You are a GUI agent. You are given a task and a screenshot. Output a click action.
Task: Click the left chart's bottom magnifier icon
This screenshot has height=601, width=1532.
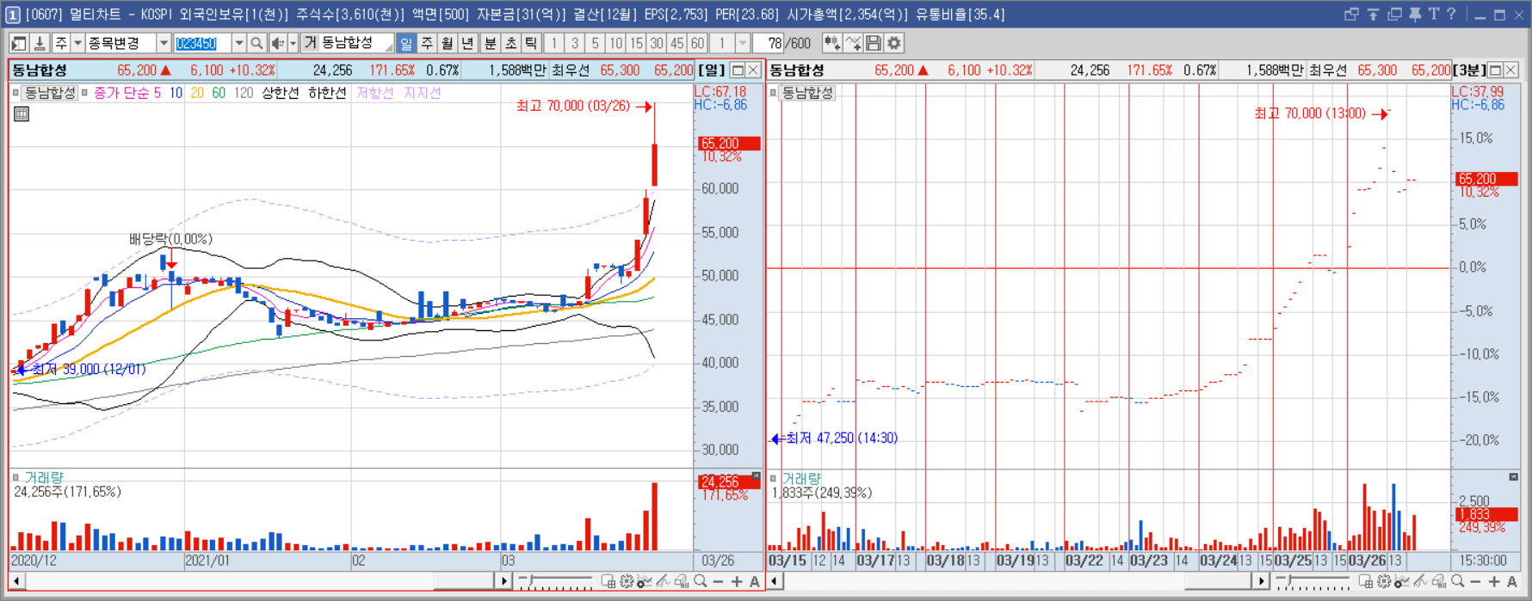tap(701, 582)
